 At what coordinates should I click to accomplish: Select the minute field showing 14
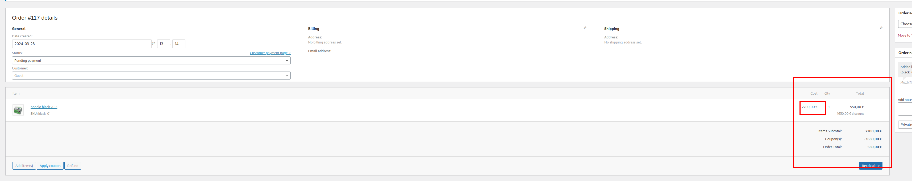pyautogui.click(x=179, y=44)
